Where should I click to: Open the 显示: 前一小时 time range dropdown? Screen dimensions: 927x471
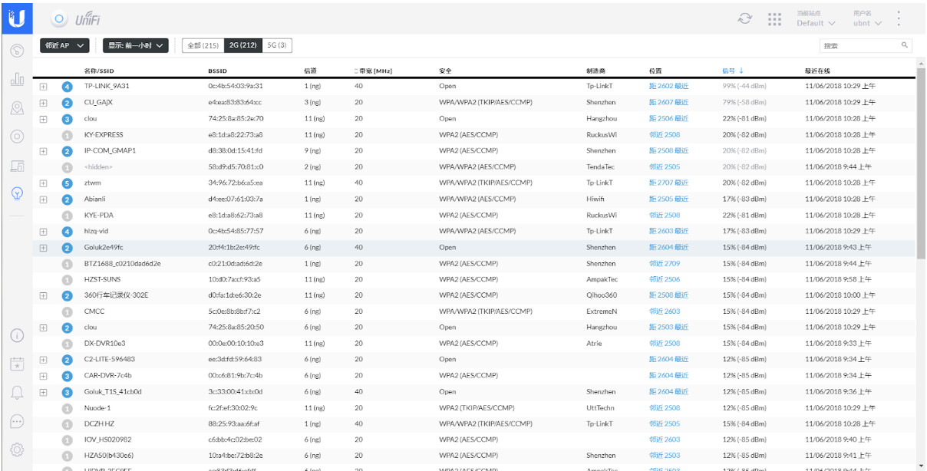[136, 46]
